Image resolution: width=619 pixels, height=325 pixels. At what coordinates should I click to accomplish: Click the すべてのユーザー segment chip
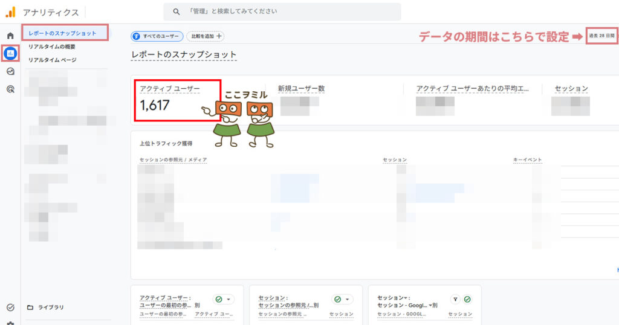click(x=157, y=36)
